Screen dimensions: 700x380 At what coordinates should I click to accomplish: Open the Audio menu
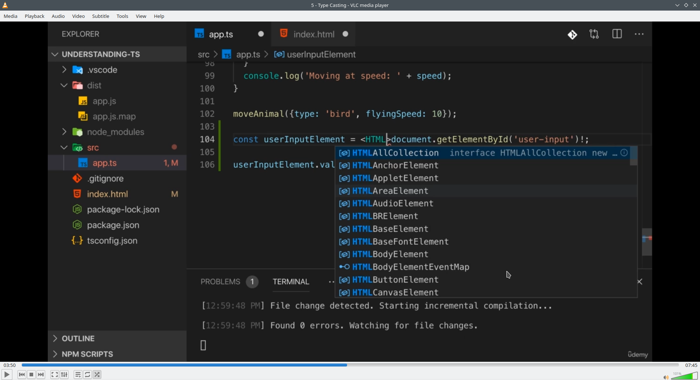point(58,16)
